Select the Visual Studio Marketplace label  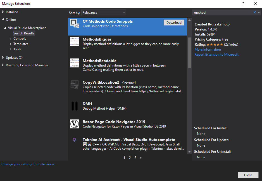tap(27, 28)
